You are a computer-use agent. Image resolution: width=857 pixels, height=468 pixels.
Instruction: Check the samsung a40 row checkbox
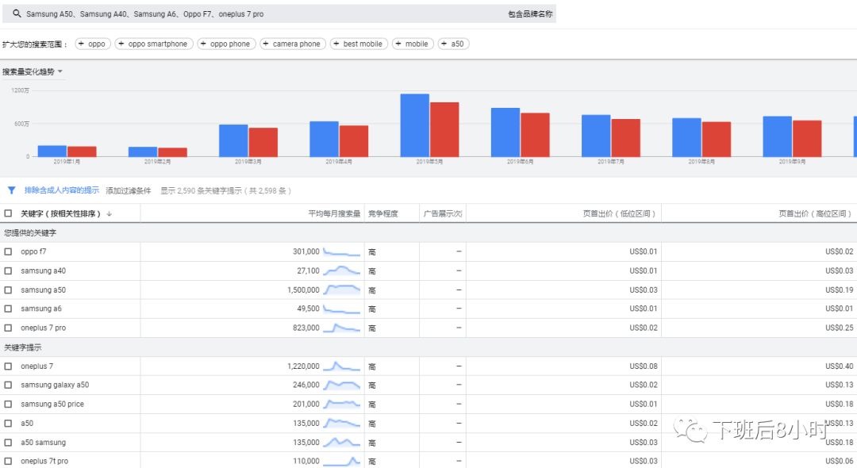8,270
